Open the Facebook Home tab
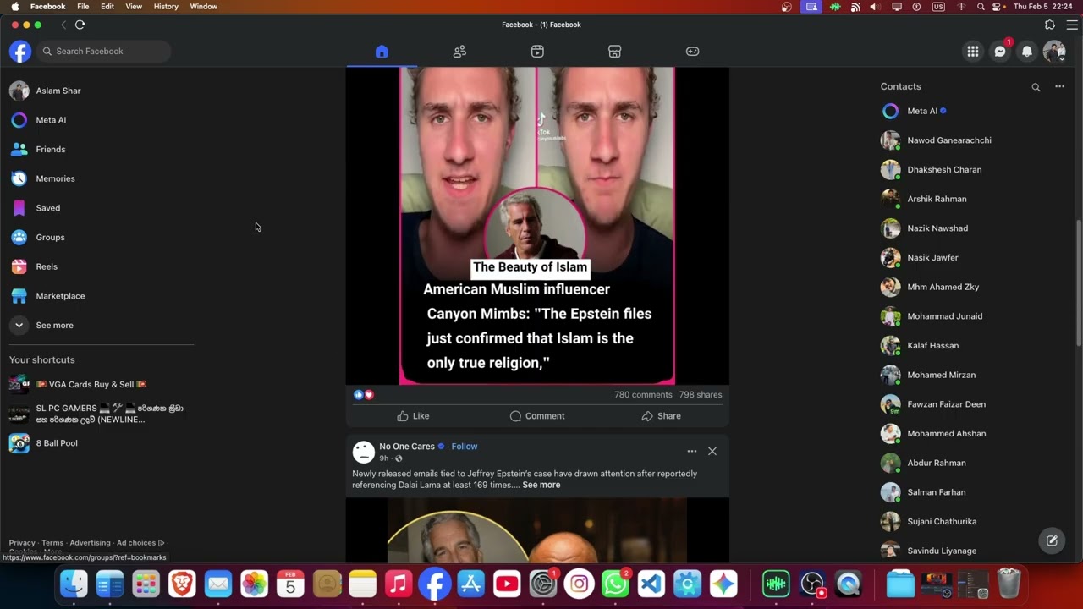This screenshot has width=1083, height=609. tap(382, 52)
